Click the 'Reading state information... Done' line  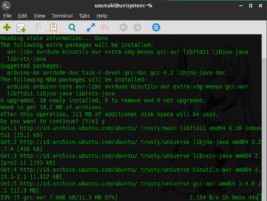point(54,38)
